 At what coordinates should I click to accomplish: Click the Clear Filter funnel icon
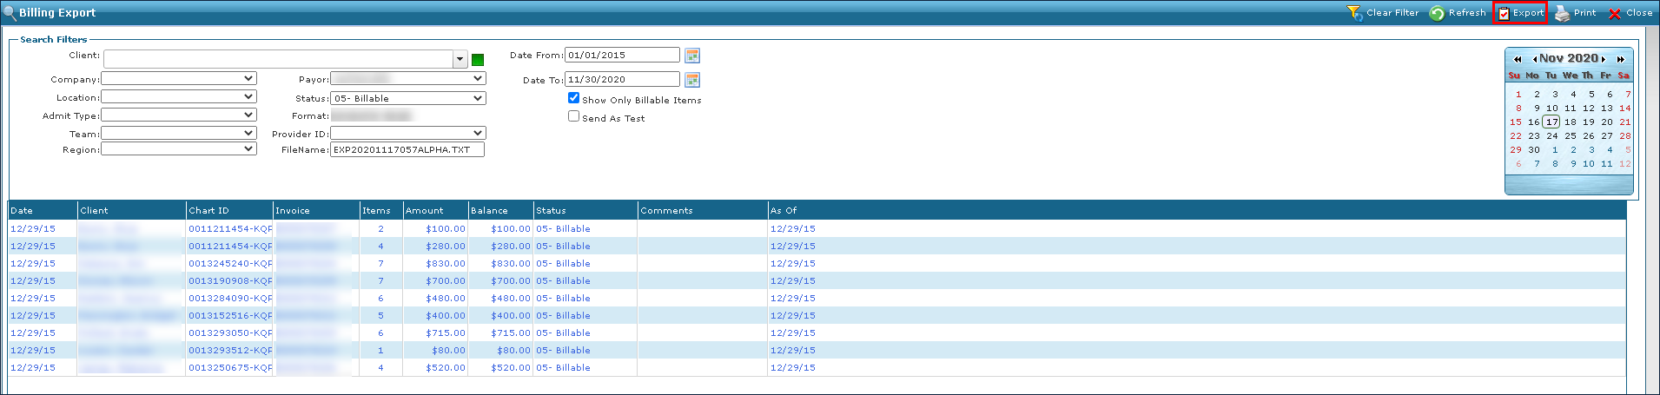pyautogui.click(x=1354, y=13)
